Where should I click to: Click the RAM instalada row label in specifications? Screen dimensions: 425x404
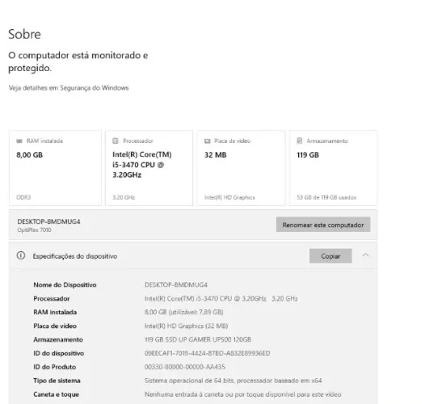click(x=55, y=312)
